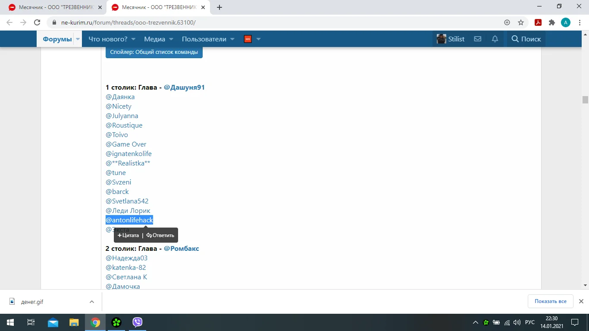589x331 pixels.
Task: Click Ответить in the selection tooltip
Action: pos(160,235)
